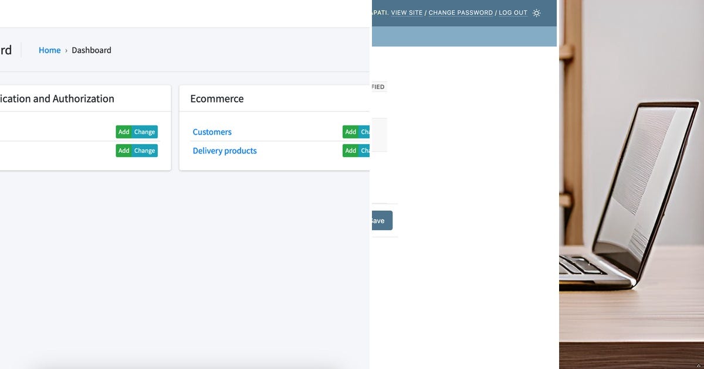Screen dimensions: 704x369
Task: Navigate to Home via the breadcrumb
Action: [x=49, y=50]
